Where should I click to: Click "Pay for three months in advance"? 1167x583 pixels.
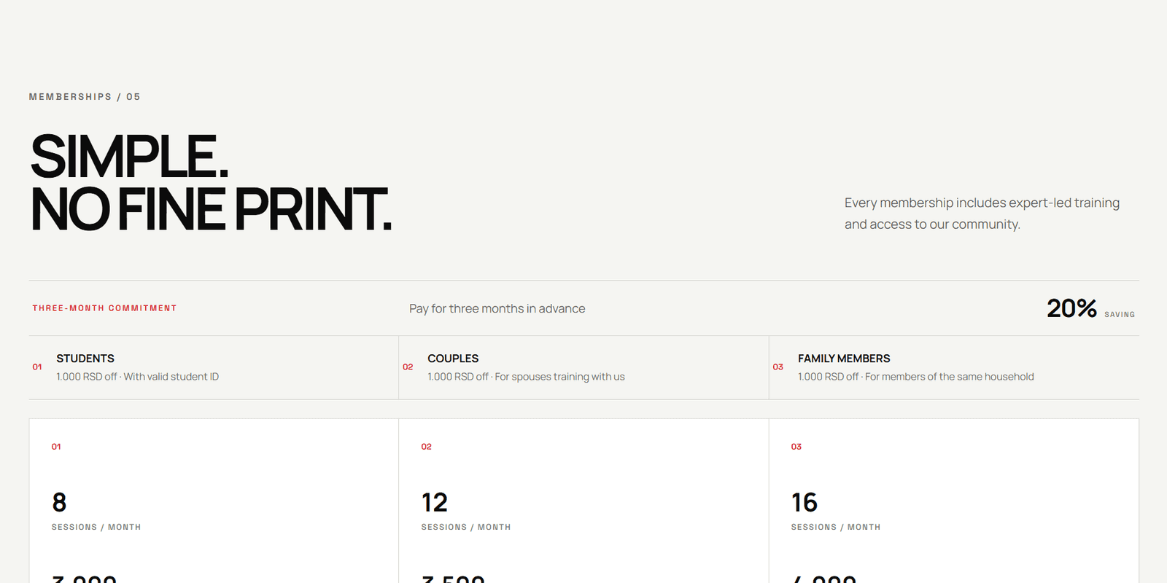point(497,309)
